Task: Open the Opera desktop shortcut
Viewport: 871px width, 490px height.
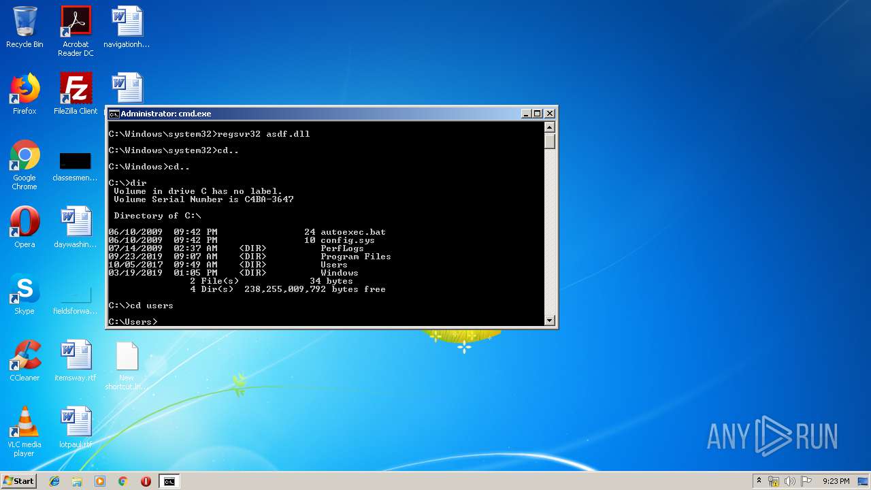Action: click(x=24, y=227)
